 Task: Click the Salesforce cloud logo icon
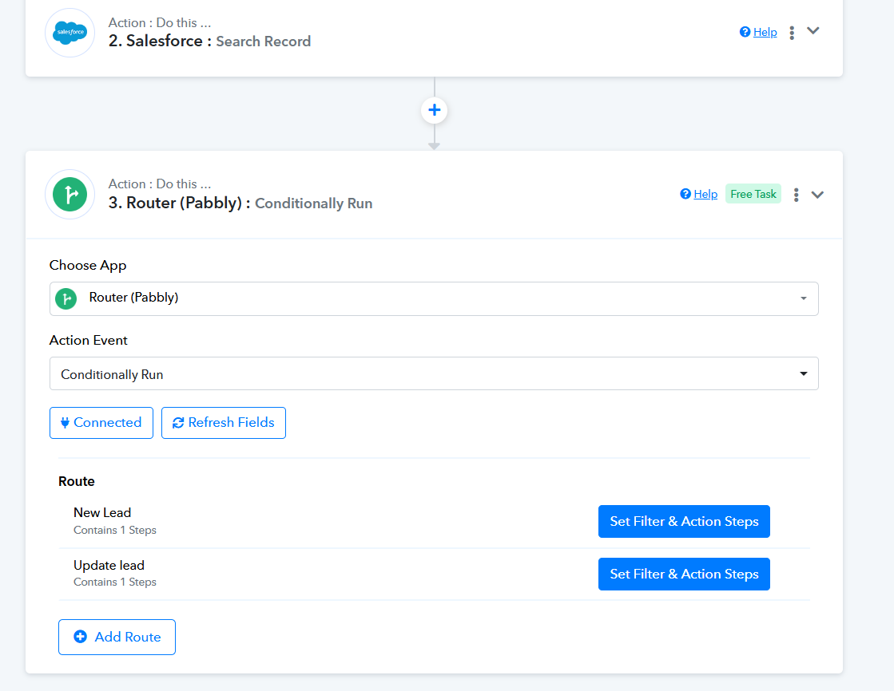(70, 33)
